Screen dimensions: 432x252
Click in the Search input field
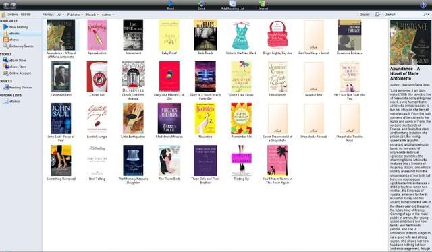(x=404, y=15)
